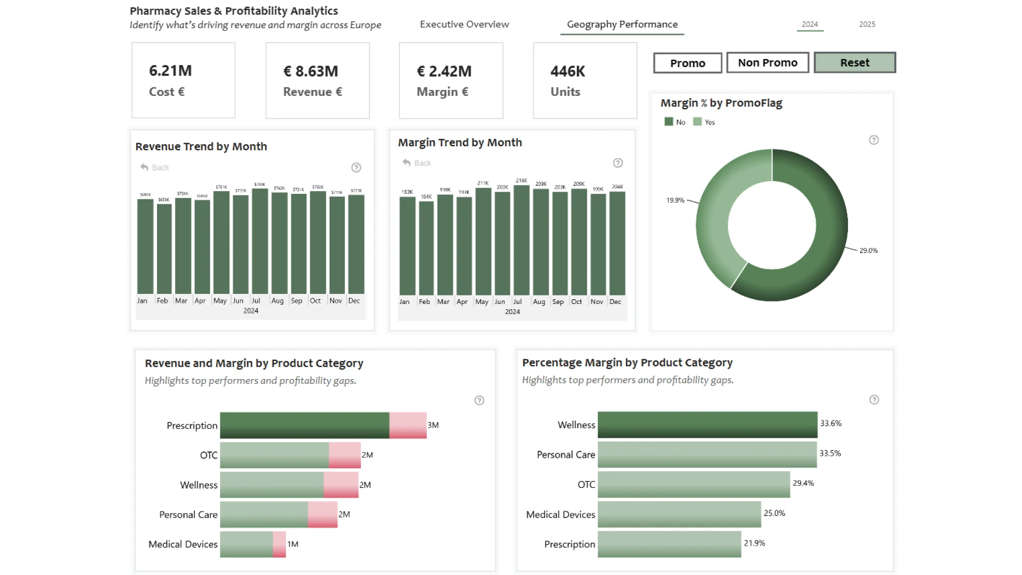Click Prescription bar in Revenue and Margin chart
The height and width of the screenshot is (575, 1022).
(x=304, y=425)
